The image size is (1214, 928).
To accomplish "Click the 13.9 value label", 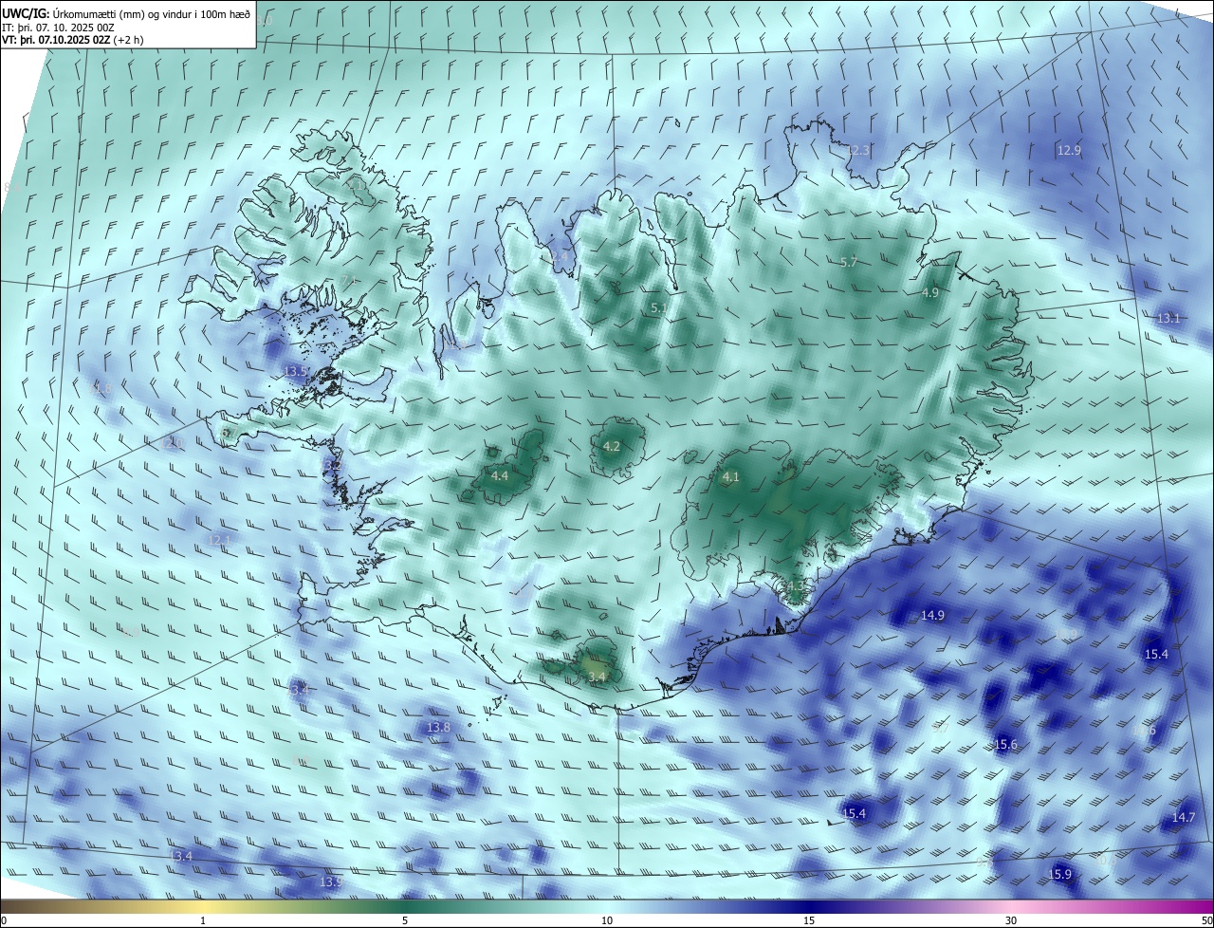I will [x=330, y=882].
